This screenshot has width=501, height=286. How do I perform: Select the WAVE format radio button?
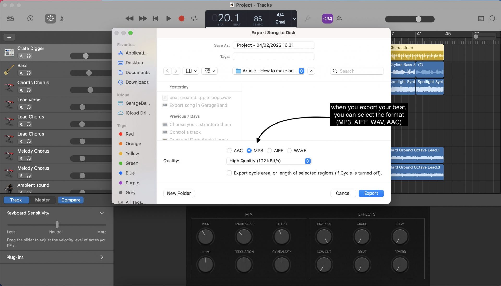coord(289,151)
